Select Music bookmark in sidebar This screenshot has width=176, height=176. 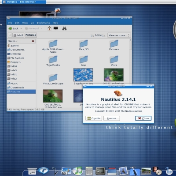[21, 84]
